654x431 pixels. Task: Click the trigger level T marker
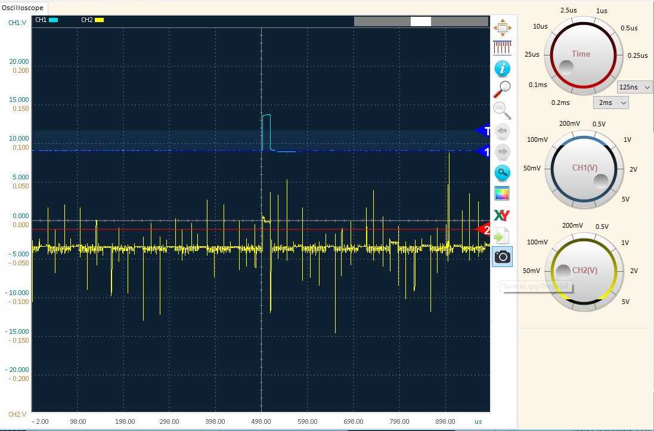click(483, 131)
